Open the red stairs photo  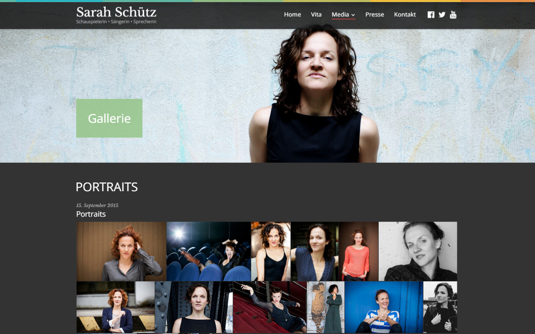point(270,307)
